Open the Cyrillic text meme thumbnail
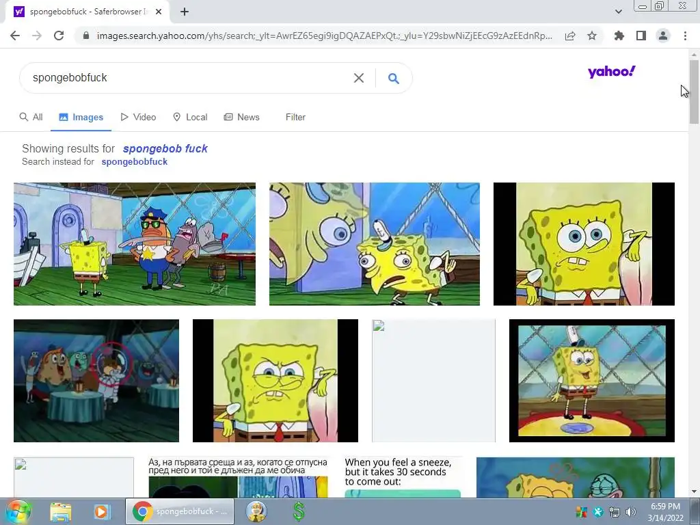 pos(238,476)
